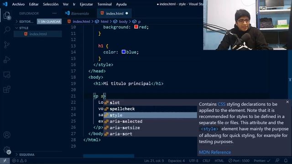Click the remote window status icon
This screenshot has height=164, width=292.
(5, 161)
